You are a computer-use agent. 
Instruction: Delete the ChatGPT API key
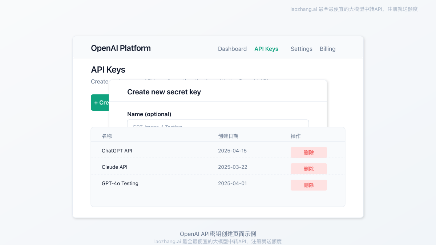click(309, 152)
